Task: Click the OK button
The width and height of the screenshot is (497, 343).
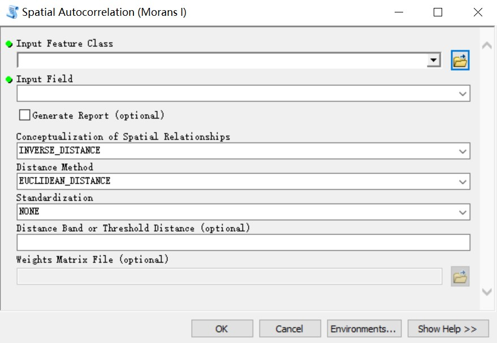Action: point(222,329)
